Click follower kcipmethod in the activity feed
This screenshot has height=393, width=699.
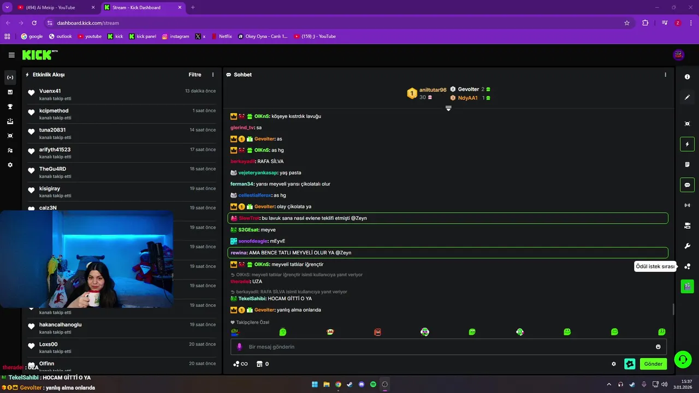[54, 111]
